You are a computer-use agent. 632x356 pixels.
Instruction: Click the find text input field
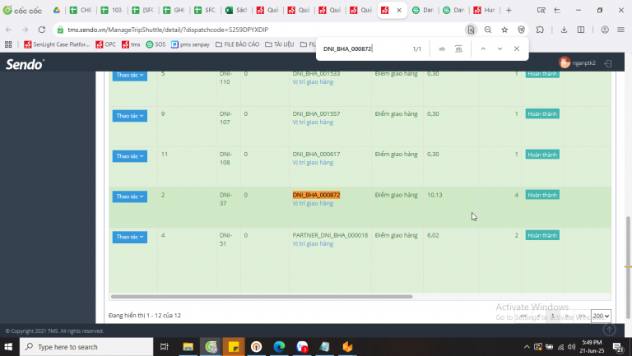pos(365,49)
